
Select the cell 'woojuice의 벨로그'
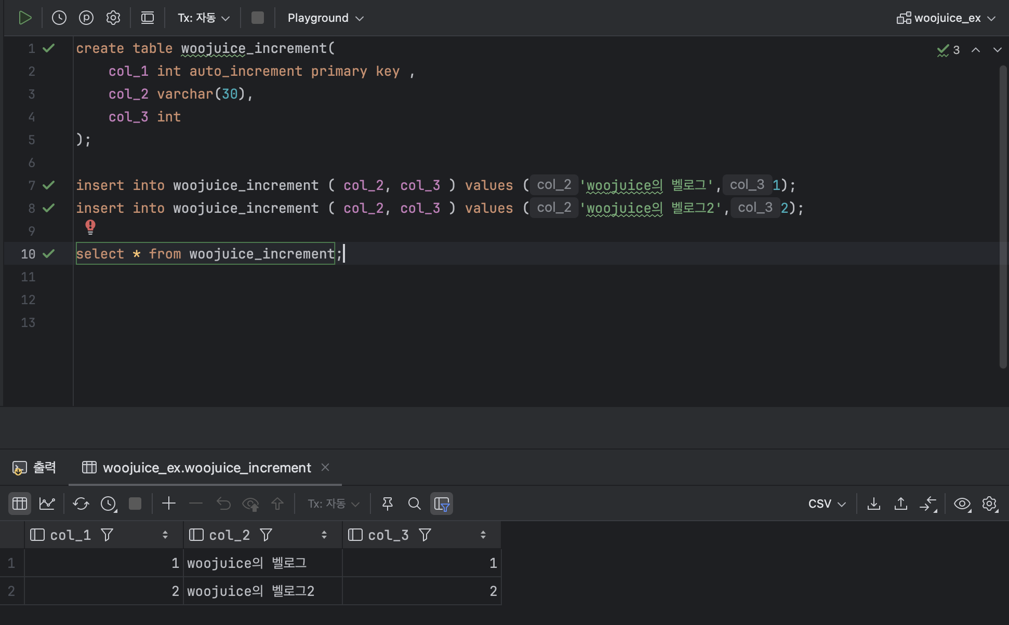pyautogui.click(x=263, y=563)
